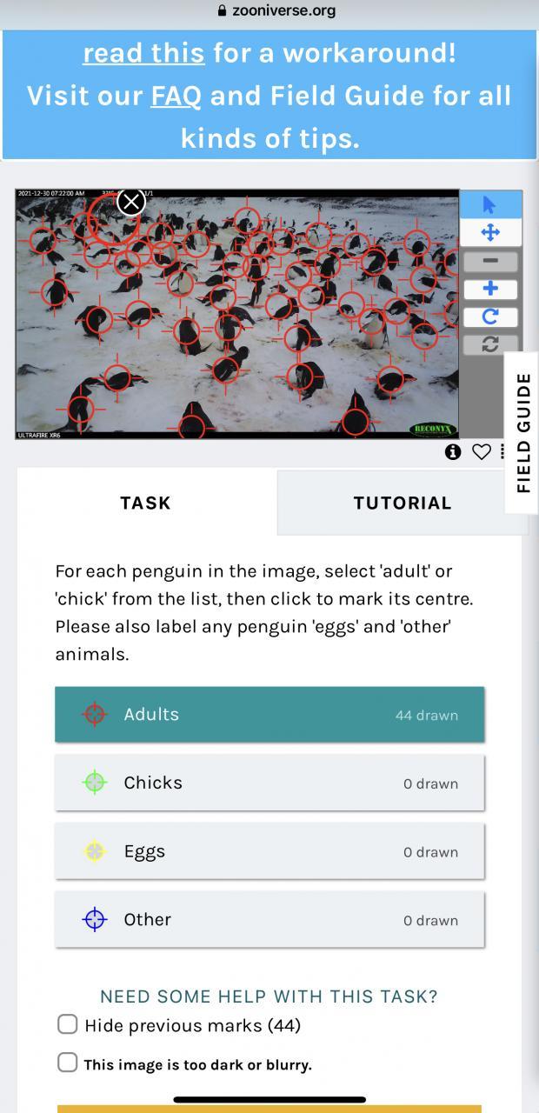Image resolution: width=539 pixels, height=1113 pixels.
Task: Open the Field Guide side tab
Action: point(522,432)
